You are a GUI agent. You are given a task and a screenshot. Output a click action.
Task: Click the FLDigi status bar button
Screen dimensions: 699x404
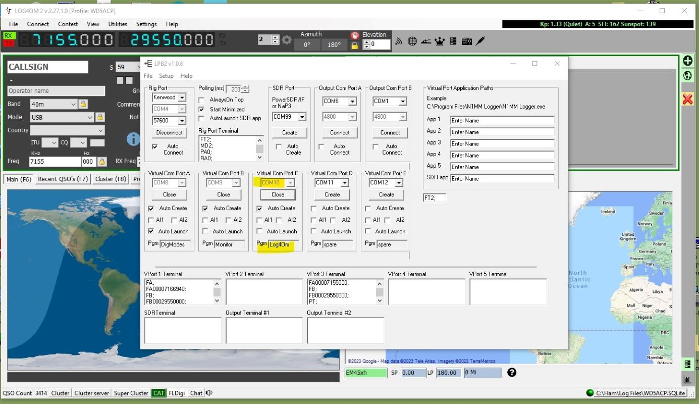coord(177,393)
